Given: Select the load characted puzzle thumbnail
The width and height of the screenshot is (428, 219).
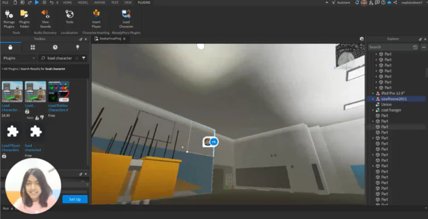Looking at the screenshot, I should coord(36,132).
